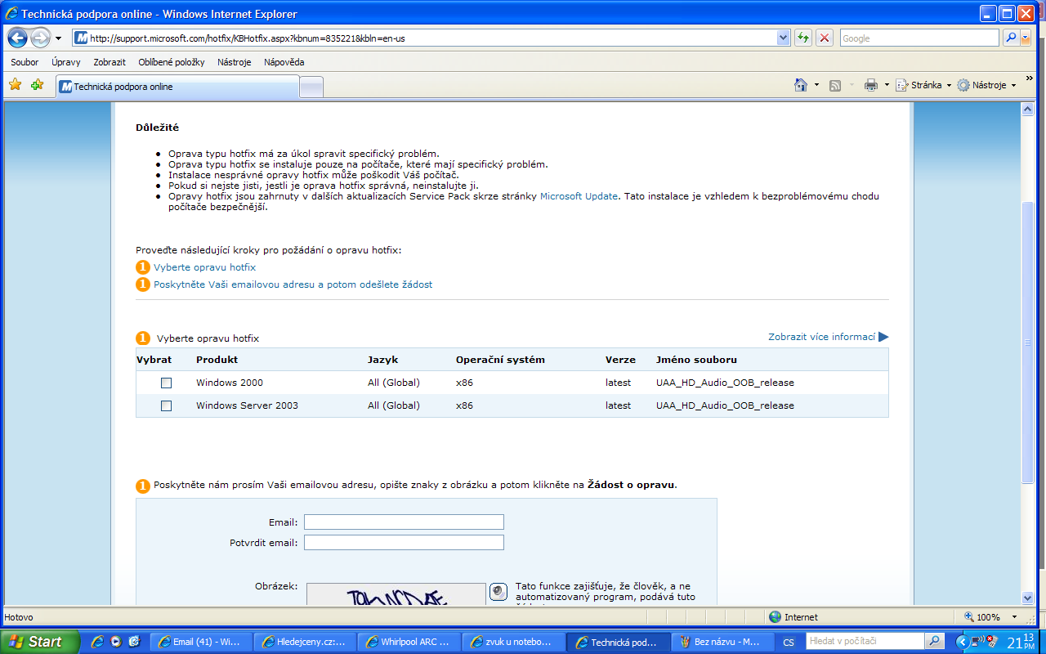Click the file name in the Windows 2000 row

(x=725, y=383)
